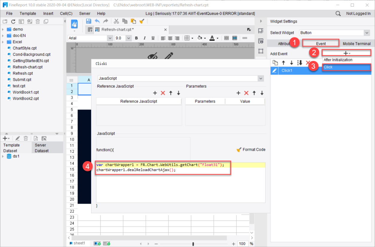Click the pencil icon in dataset panel
The width and height of the screenshot is (375, 247).
click(x=18, y=138)
